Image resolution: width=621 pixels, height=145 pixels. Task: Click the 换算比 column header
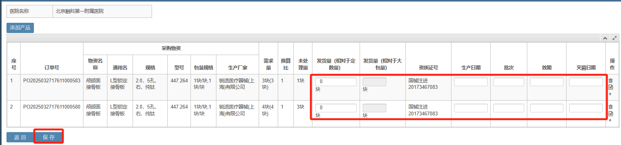(x=286, y=64)
